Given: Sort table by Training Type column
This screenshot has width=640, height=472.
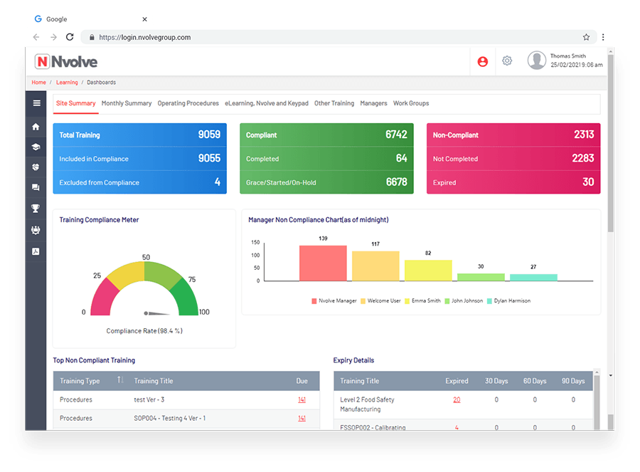Looking at the screenshot, I should click(120, 381).
